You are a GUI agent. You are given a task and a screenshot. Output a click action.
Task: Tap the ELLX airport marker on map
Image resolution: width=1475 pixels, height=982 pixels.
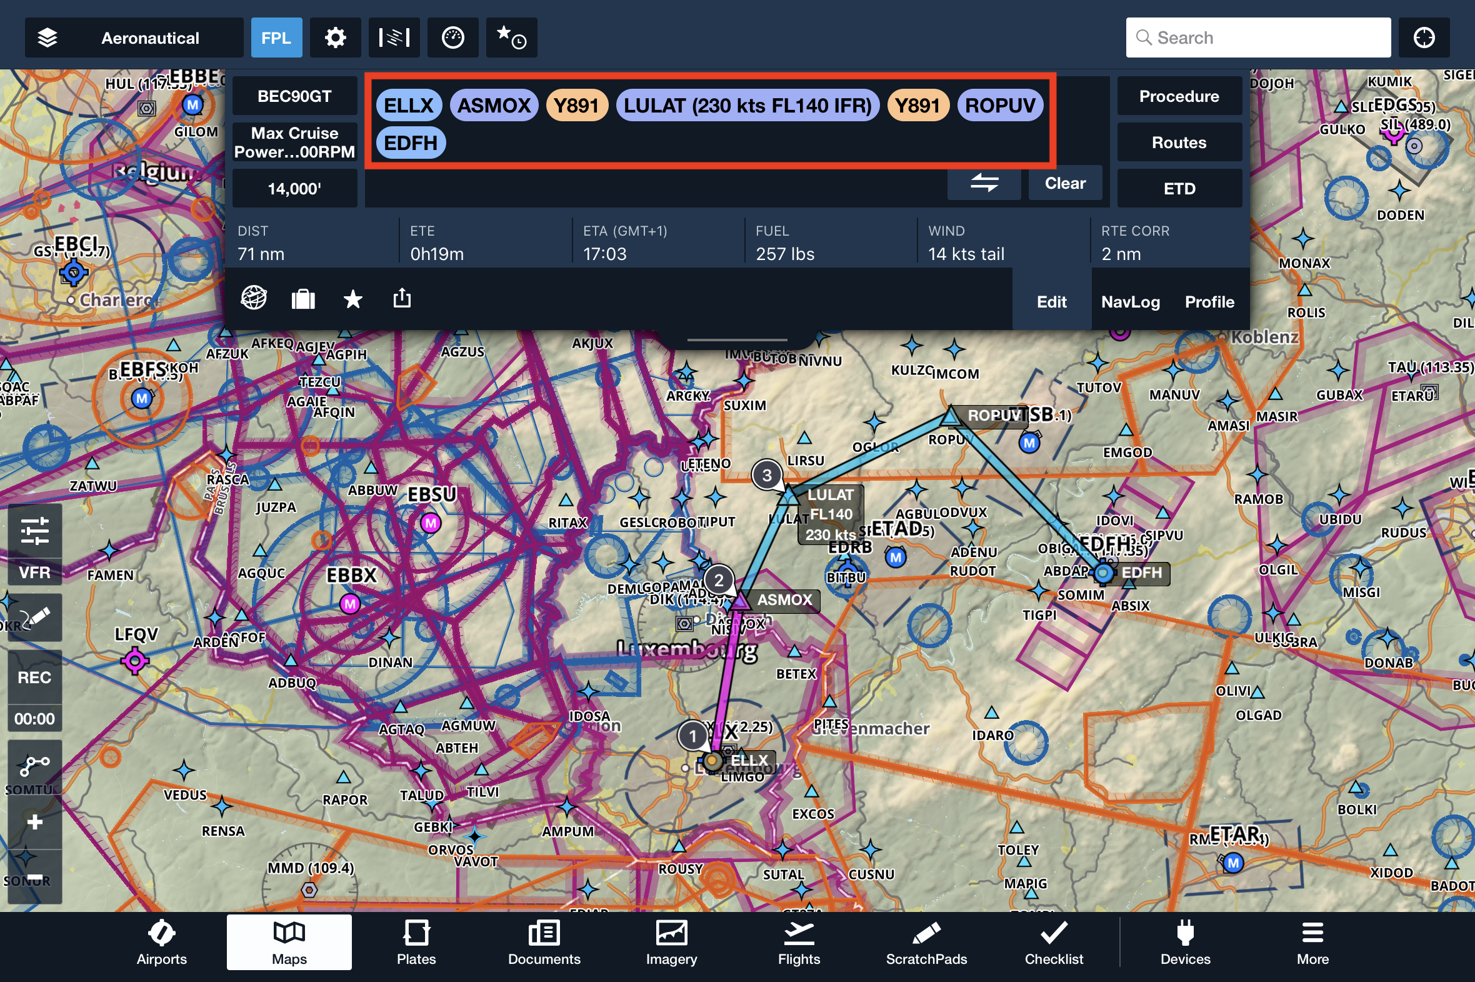[x=712, y=761]
